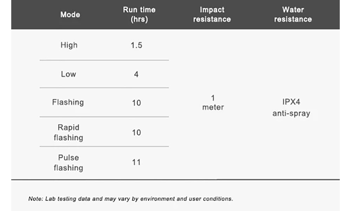Select the Rapid flashing mode label

click(x=68, y=132)
